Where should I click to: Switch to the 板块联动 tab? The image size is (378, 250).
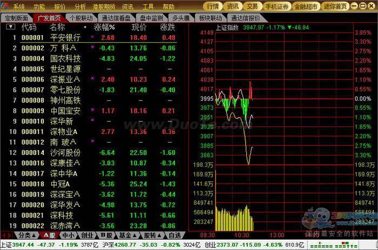pyautogui.click(x=210, y=18)
